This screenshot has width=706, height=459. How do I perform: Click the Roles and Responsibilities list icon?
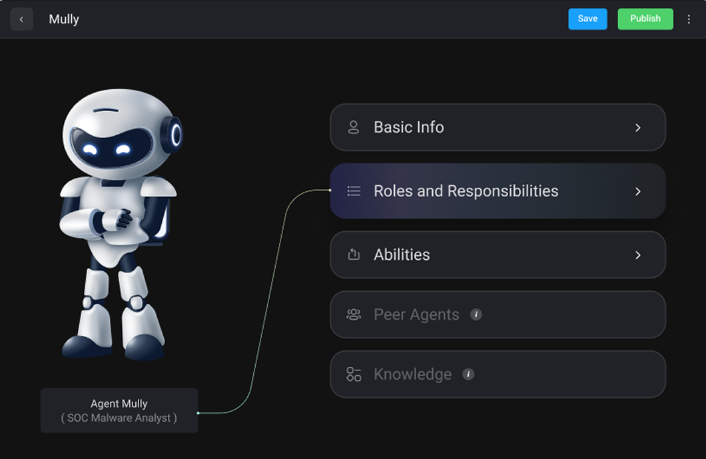click(x=354, y=191)
